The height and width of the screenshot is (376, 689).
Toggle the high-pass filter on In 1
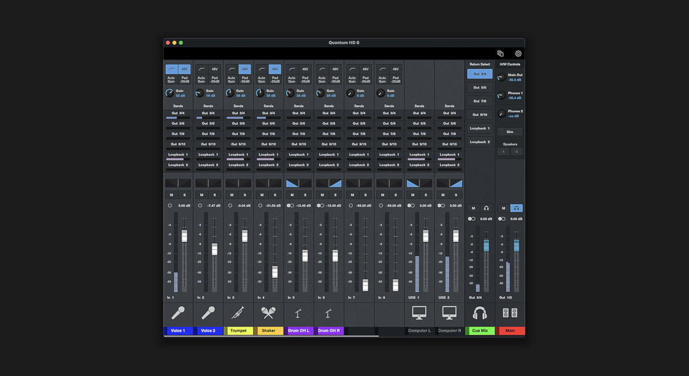tap(172, 69)
